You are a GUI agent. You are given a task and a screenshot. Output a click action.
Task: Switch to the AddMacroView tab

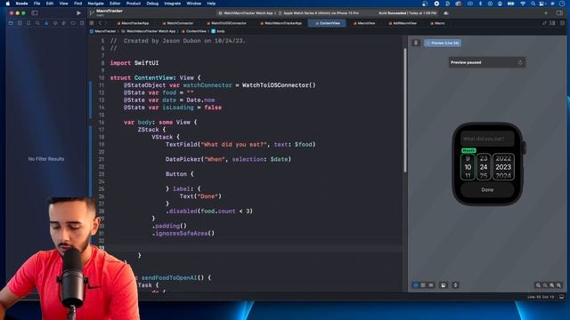[403, 23]
